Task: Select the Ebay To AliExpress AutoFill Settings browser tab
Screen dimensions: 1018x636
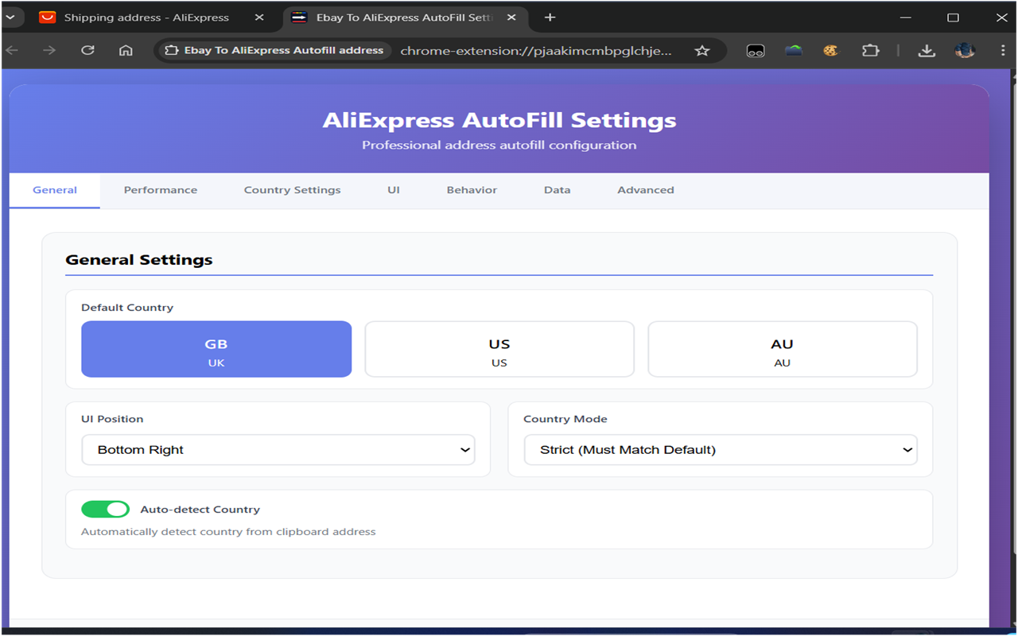Action: 404,17
